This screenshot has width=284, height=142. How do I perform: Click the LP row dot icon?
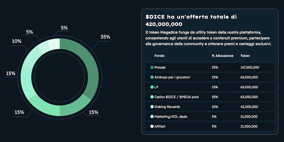tap(152, 87)
